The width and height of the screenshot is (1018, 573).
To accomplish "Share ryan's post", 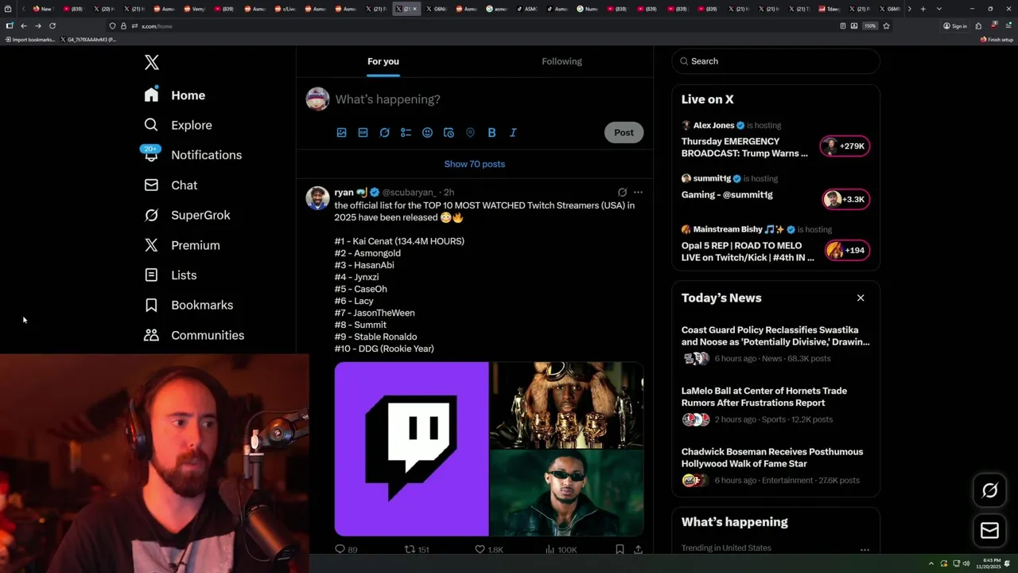I will (638, 549).
